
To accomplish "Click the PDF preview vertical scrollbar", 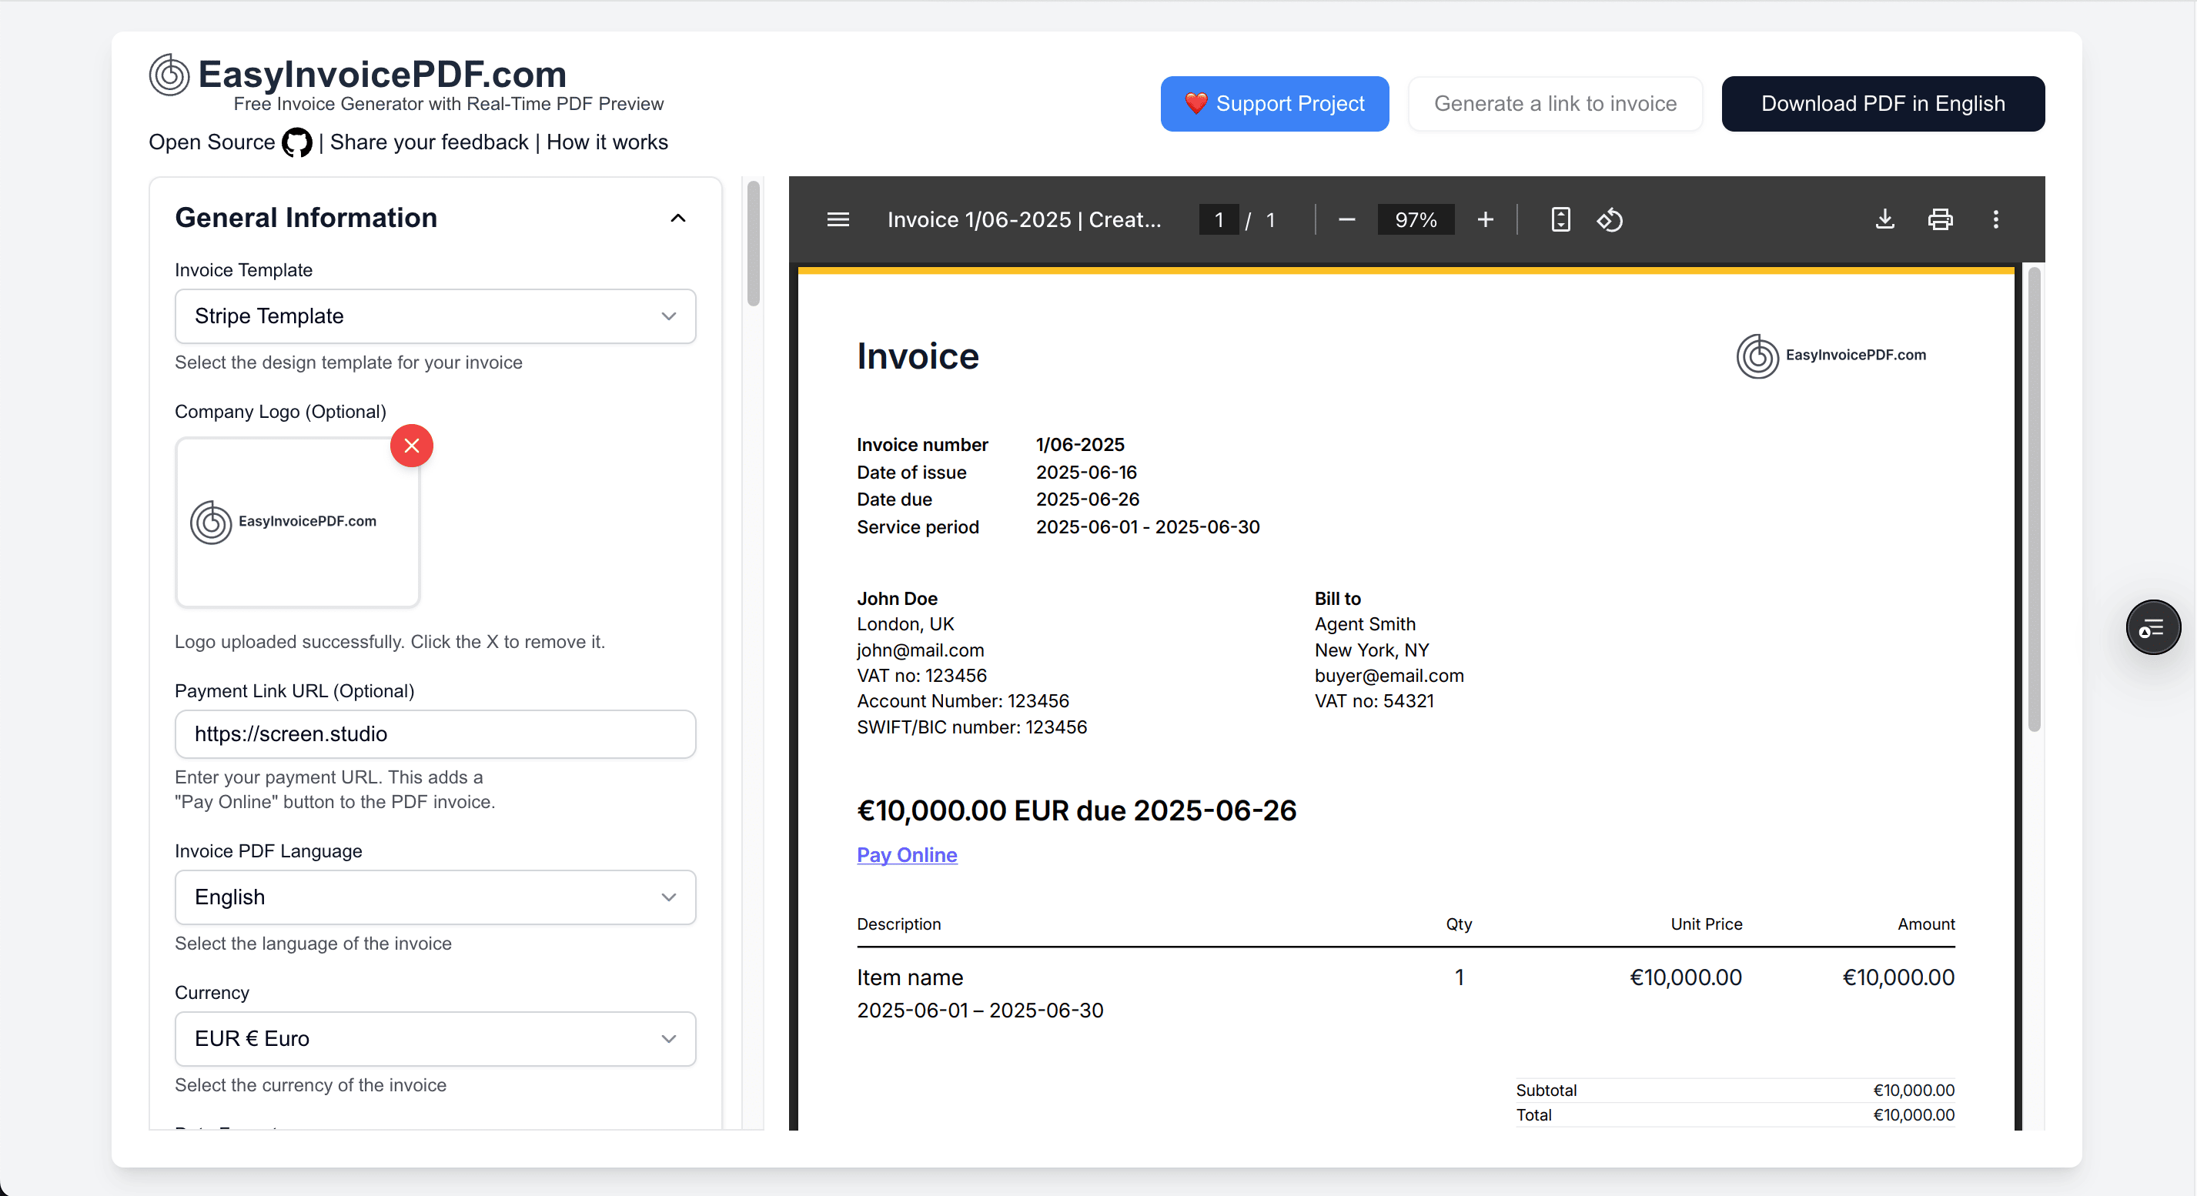I will (2033, 499).
